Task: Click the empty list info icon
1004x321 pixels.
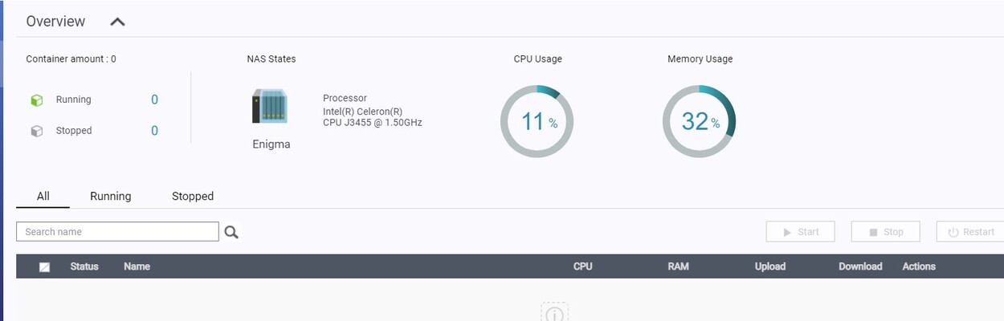Action: coord(554,313)
